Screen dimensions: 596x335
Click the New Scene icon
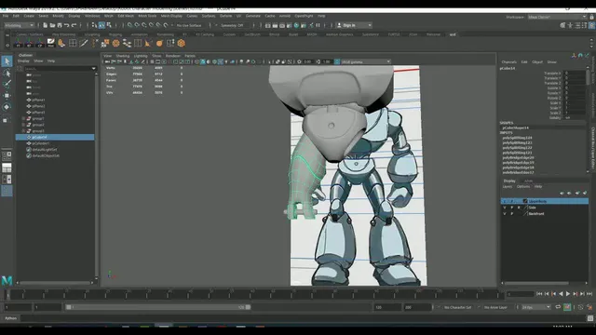[45, 25]
